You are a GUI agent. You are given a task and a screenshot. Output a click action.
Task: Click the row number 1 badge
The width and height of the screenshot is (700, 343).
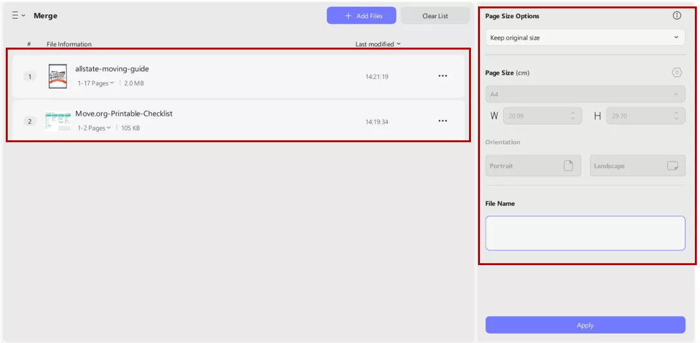30,77
